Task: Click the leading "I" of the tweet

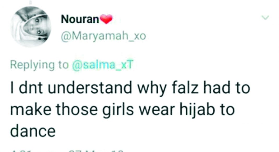Action: click(x=12, y=88)
